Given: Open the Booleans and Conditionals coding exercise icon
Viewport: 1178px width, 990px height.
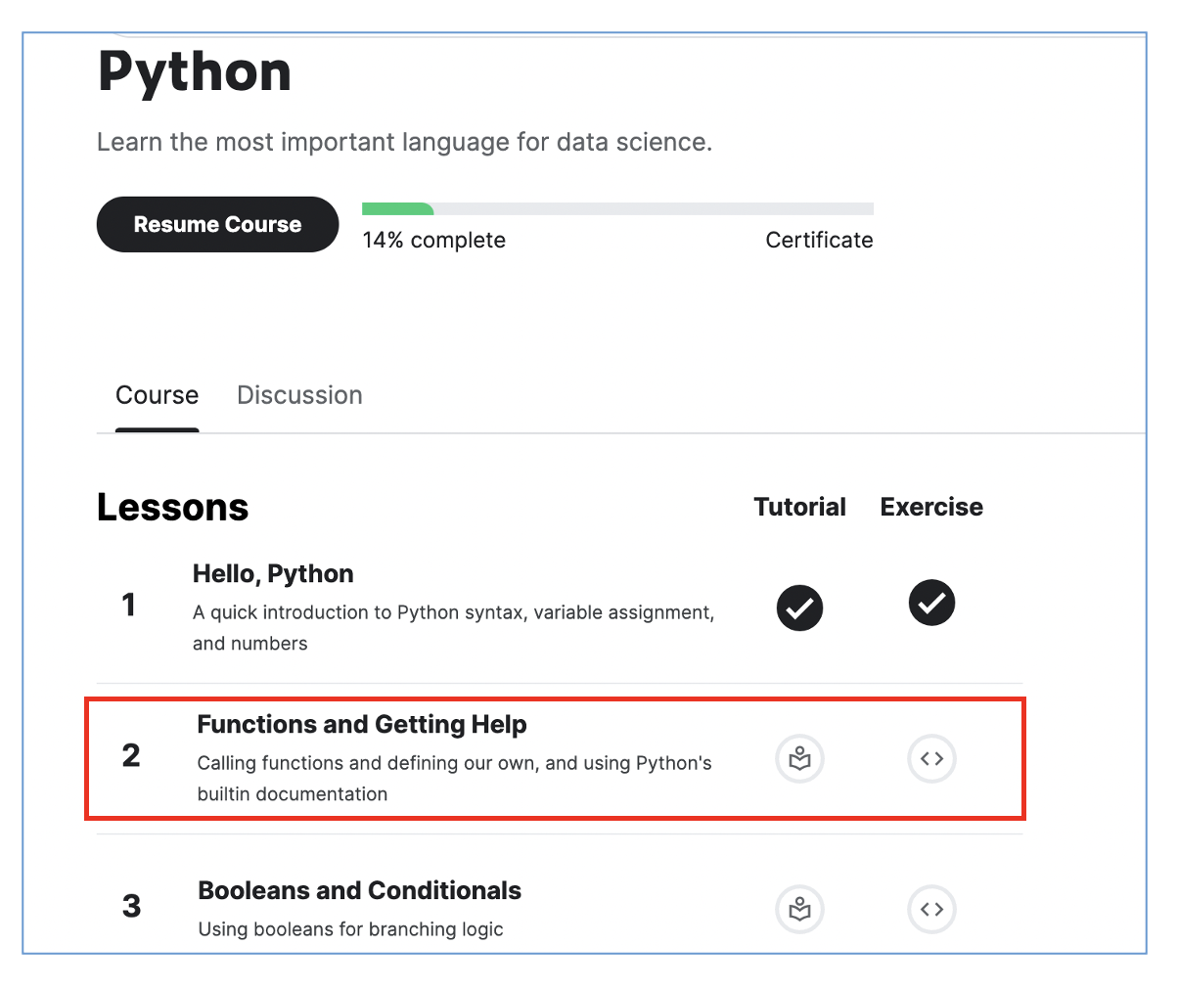Looking at the screenshot, I should [931, 909].
